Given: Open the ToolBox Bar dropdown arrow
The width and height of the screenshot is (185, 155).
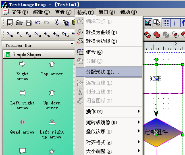Looking at the screenshot, I should (72, 44).
